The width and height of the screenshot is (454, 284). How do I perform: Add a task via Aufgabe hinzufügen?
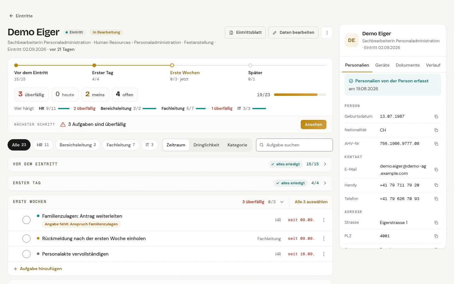(x=38, y=269)
